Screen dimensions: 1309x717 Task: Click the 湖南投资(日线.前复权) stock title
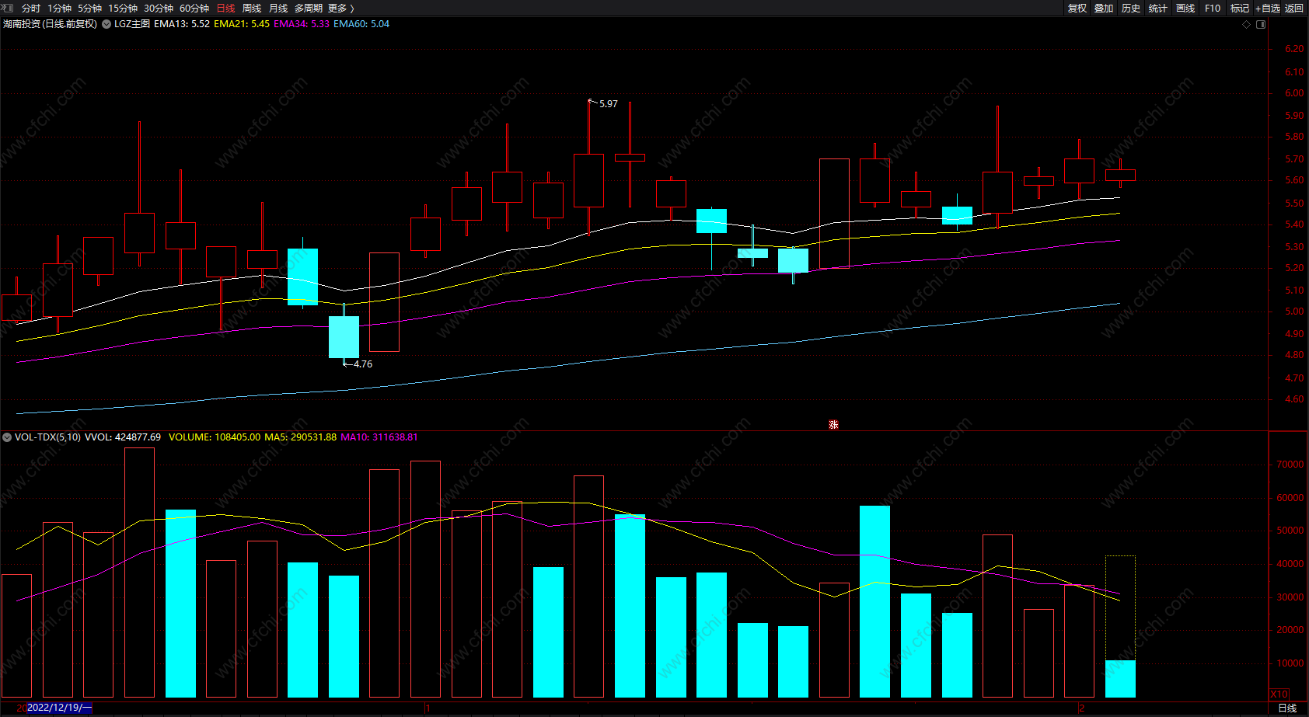pos(51,24)
